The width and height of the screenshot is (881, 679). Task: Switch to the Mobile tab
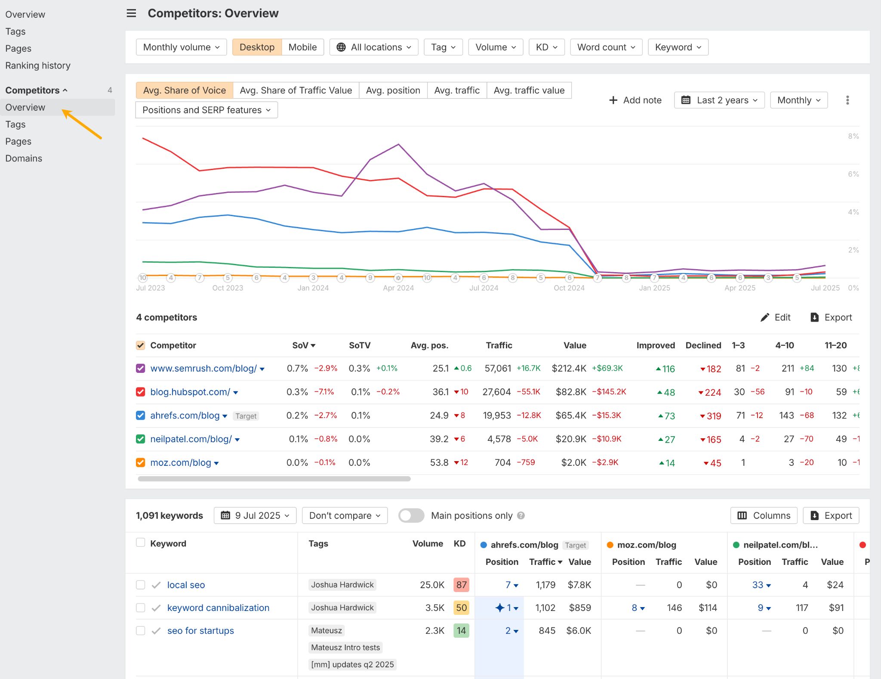coord(302,47)
